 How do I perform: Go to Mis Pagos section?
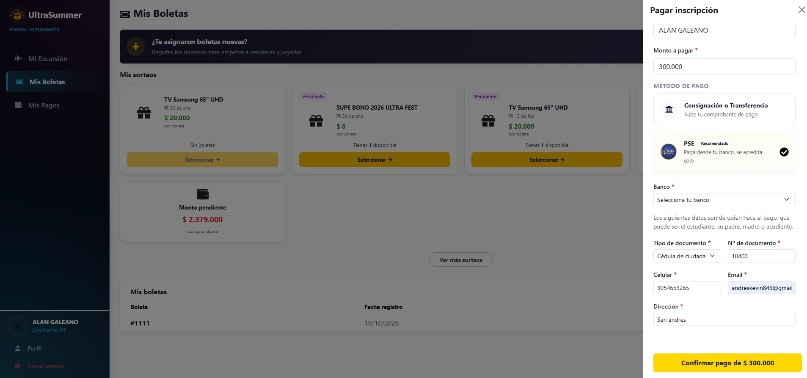[x=44, y=105]
